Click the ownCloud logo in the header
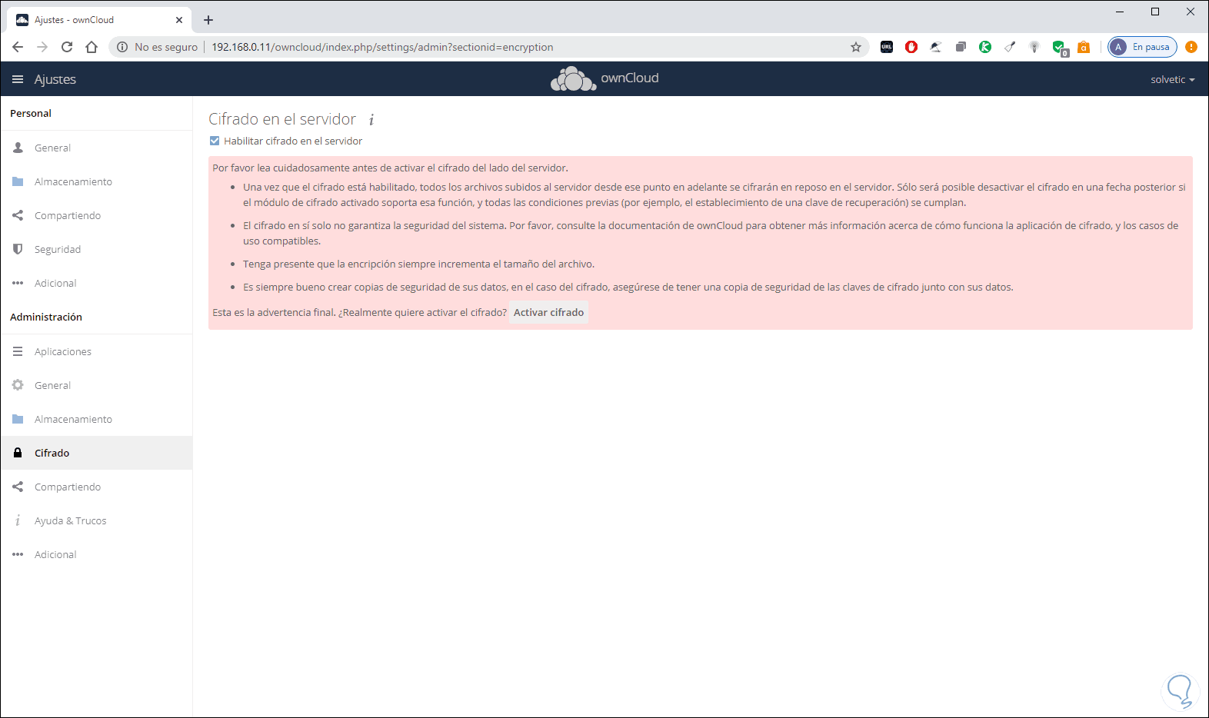This screenshot has width=1209, height=718. pyautogui.click(x=604, y=78)
